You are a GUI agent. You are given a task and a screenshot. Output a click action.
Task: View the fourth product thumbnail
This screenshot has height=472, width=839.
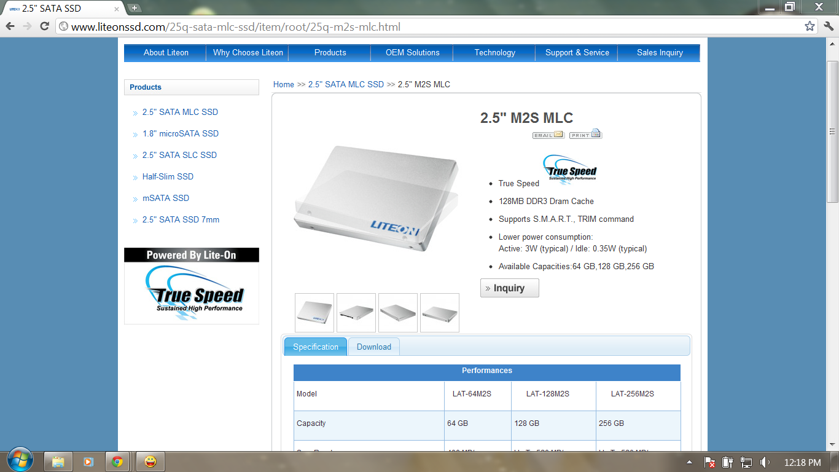click(440, 313)
